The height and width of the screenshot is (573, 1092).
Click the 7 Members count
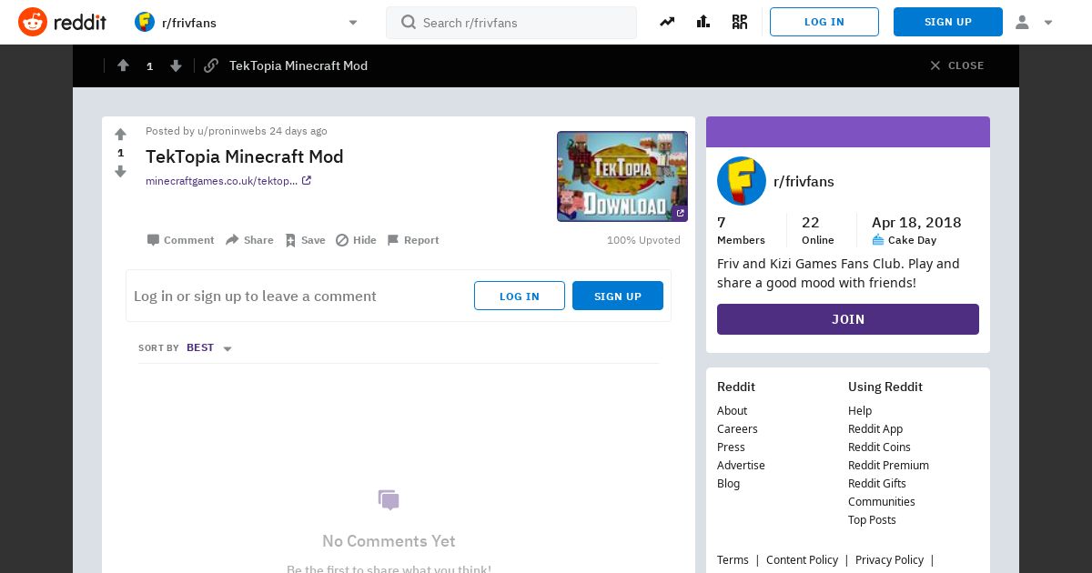tap(741, 230)
